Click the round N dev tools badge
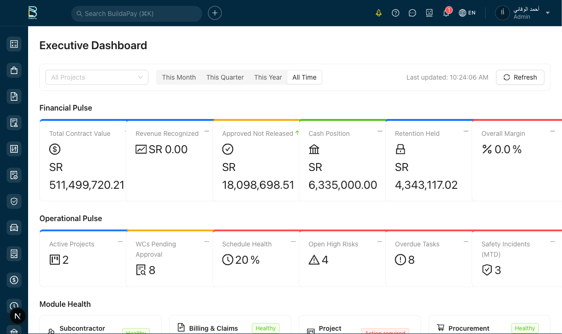Screen dimensions: 562x334 pyautogui.click(x=18, y=316)
